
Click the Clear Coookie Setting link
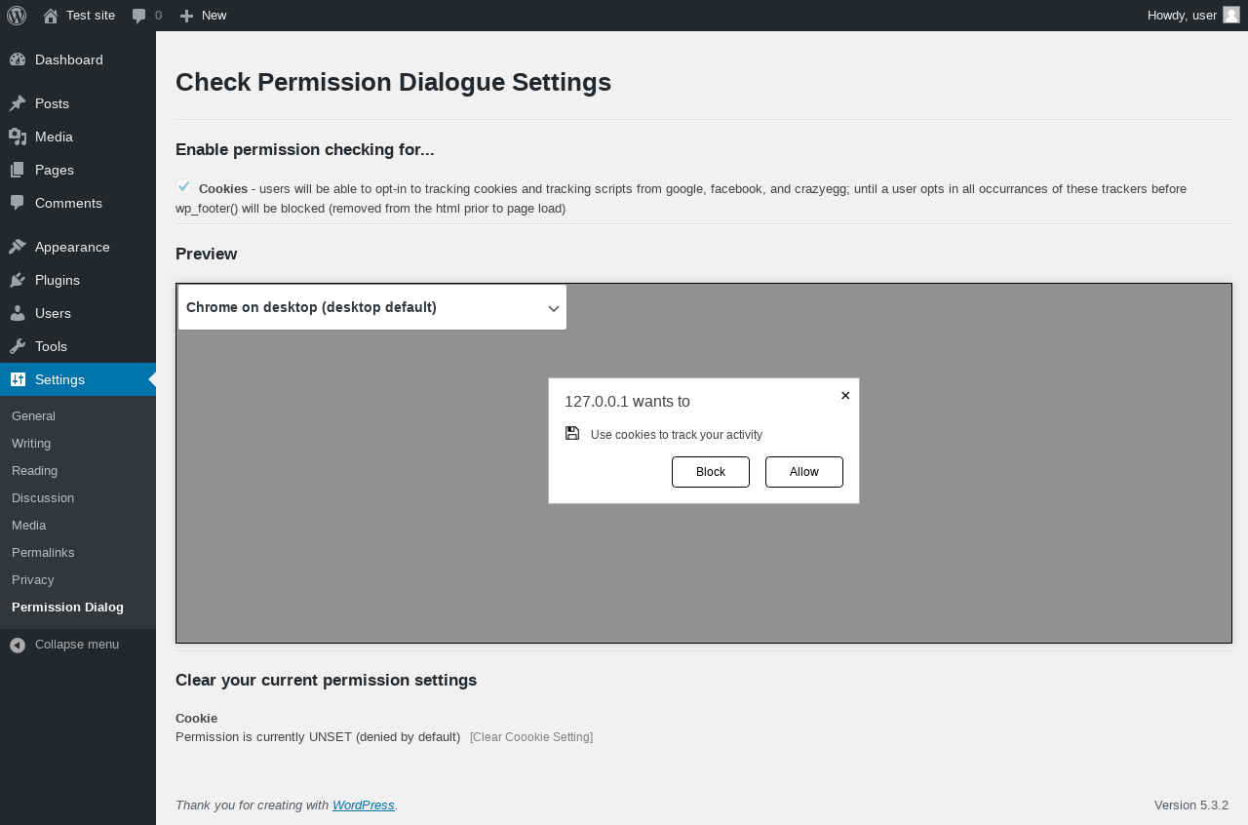point(530,737)
